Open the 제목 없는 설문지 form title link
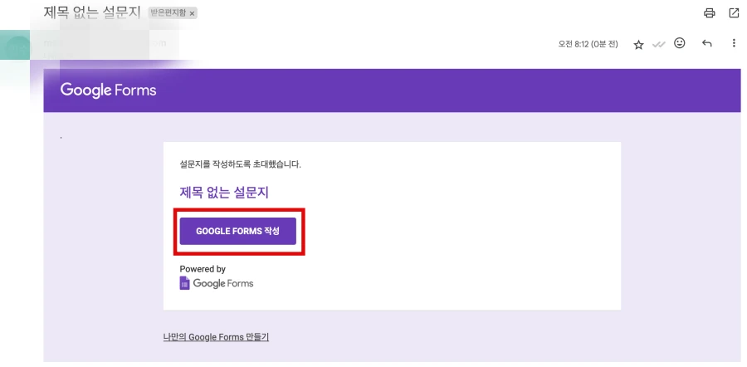 pos(224,193)
